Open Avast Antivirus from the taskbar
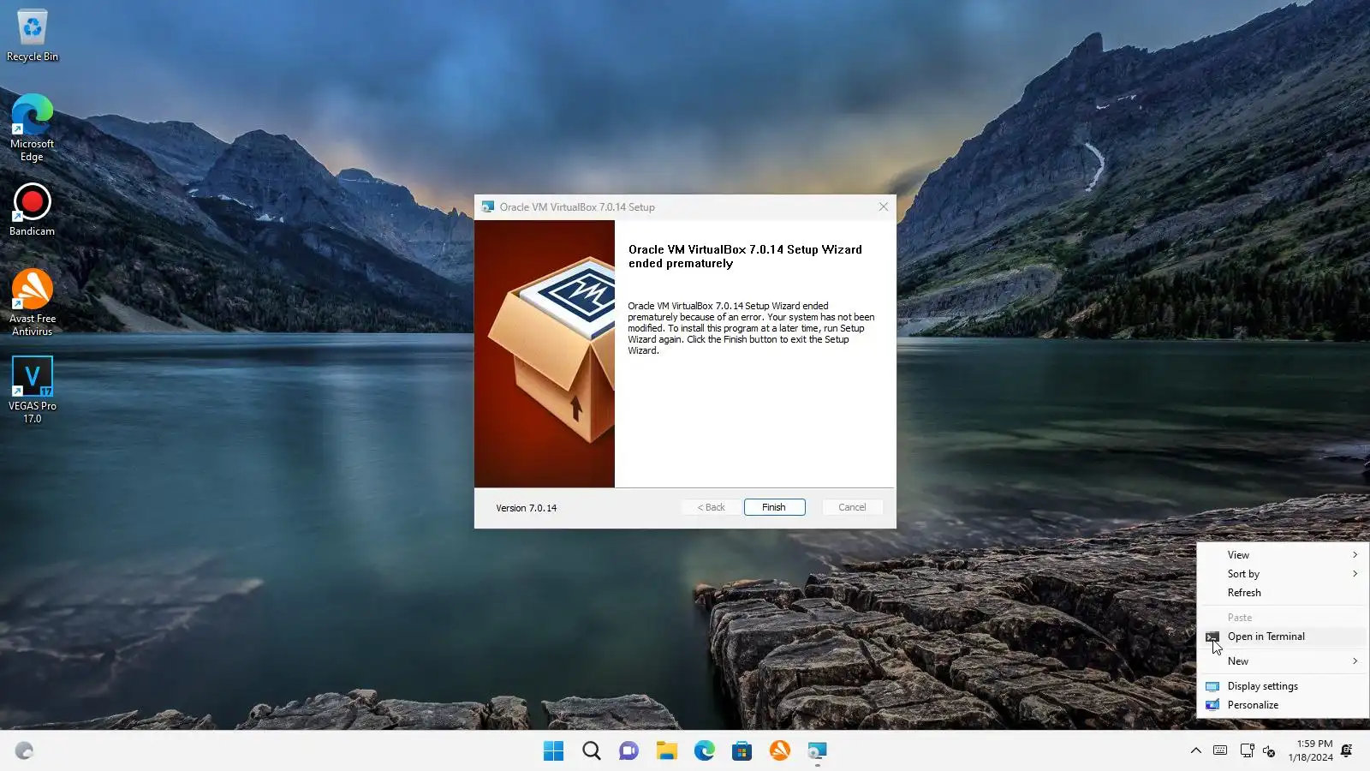This screenshot has height=771, width=1370. (780, 751)
